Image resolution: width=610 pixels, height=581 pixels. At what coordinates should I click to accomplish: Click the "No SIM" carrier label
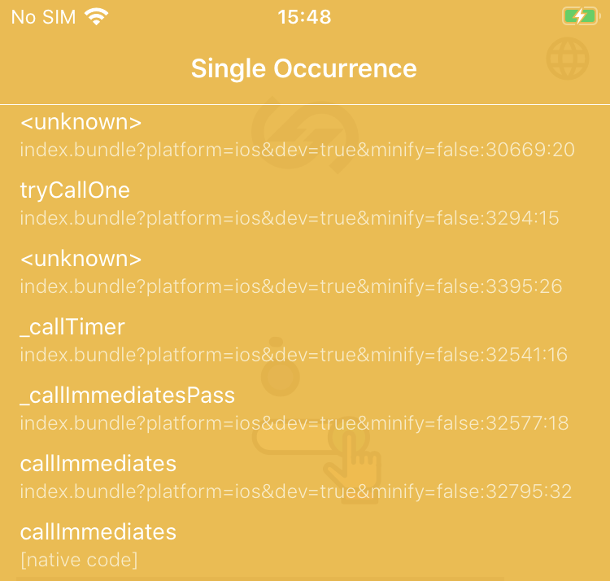point(43,16)
